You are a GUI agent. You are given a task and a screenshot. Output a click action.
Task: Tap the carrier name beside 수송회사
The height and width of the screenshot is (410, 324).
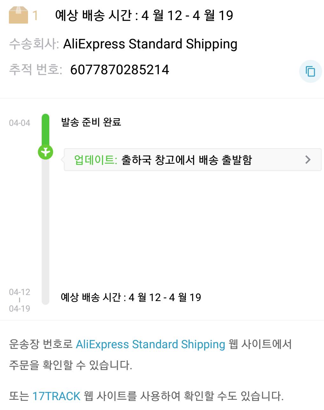pyautogui.click(x=150, y=44)
